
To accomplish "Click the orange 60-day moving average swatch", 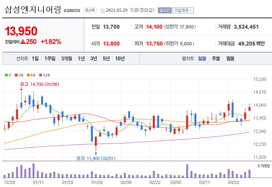I will (x=29, y=75).
